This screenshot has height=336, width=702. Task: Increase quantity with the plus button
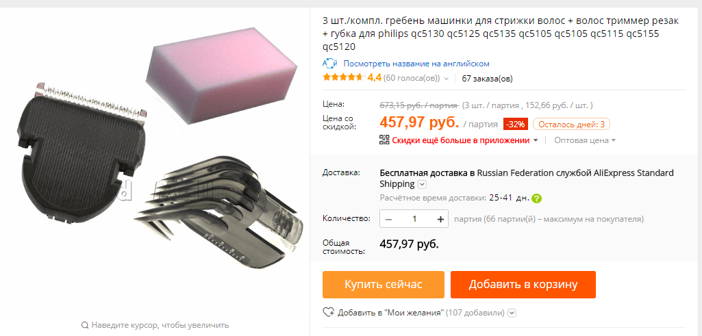click(x=440, y=219)
